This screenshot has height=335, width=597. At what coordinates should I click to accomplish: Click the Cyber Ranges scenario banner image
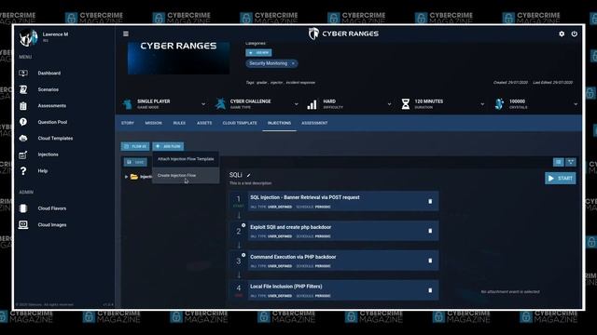pos(178,58)
